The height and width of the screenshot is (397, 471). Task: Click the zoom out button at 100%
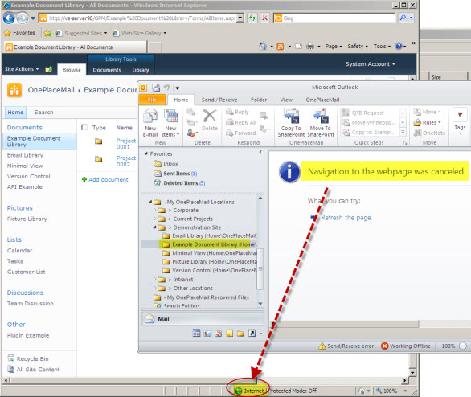pyautogui.click(x=463, y=346)
